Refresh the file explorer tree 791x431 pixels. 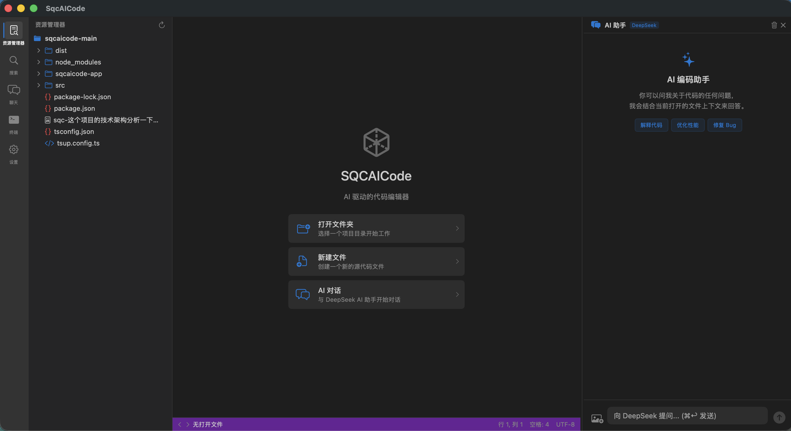coord(162,25)
